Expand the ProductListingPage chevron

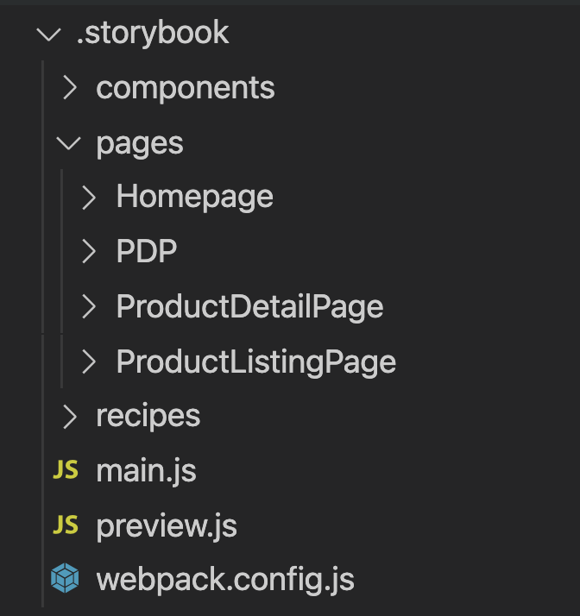[x=89, y=361]
